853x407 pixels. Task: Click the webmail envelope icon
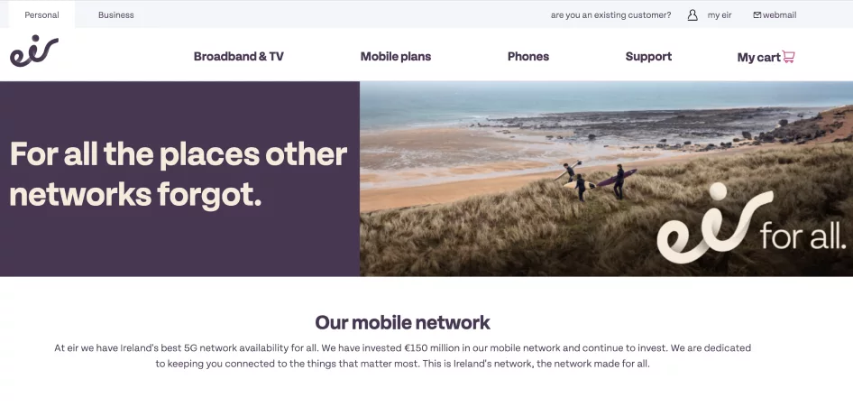757,15
